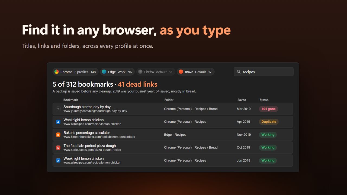Image resolution: width=347 pixels, height=195 pixels.
Task: Click the King Arthur favicon on calculator row
Action: [x=58, y=135]
